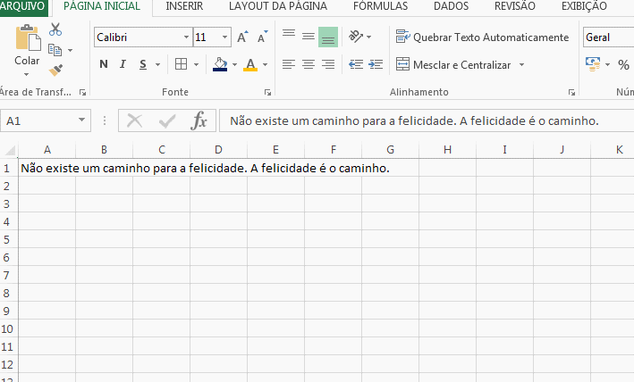Open the ARQUIVO file menu

23,6
